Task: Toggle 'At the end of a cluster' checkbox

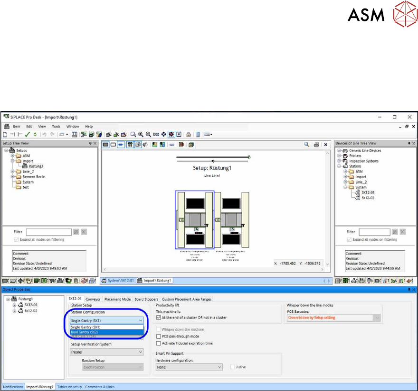Action: point(159,318)
